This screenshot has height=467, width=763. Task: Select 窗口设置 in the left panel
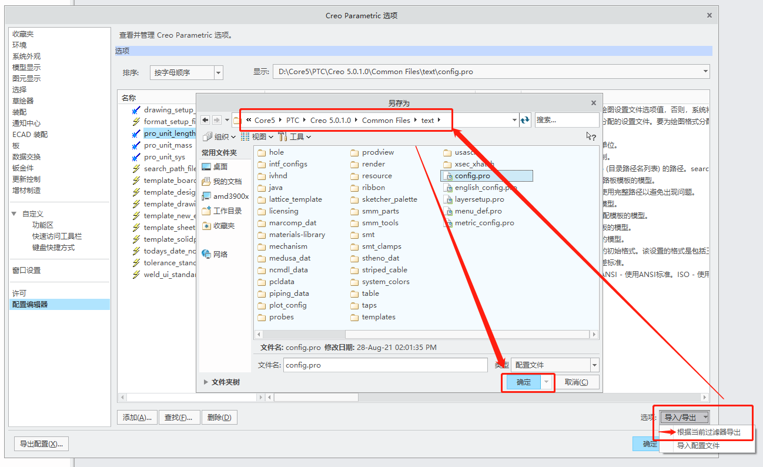tap(27, 271)
